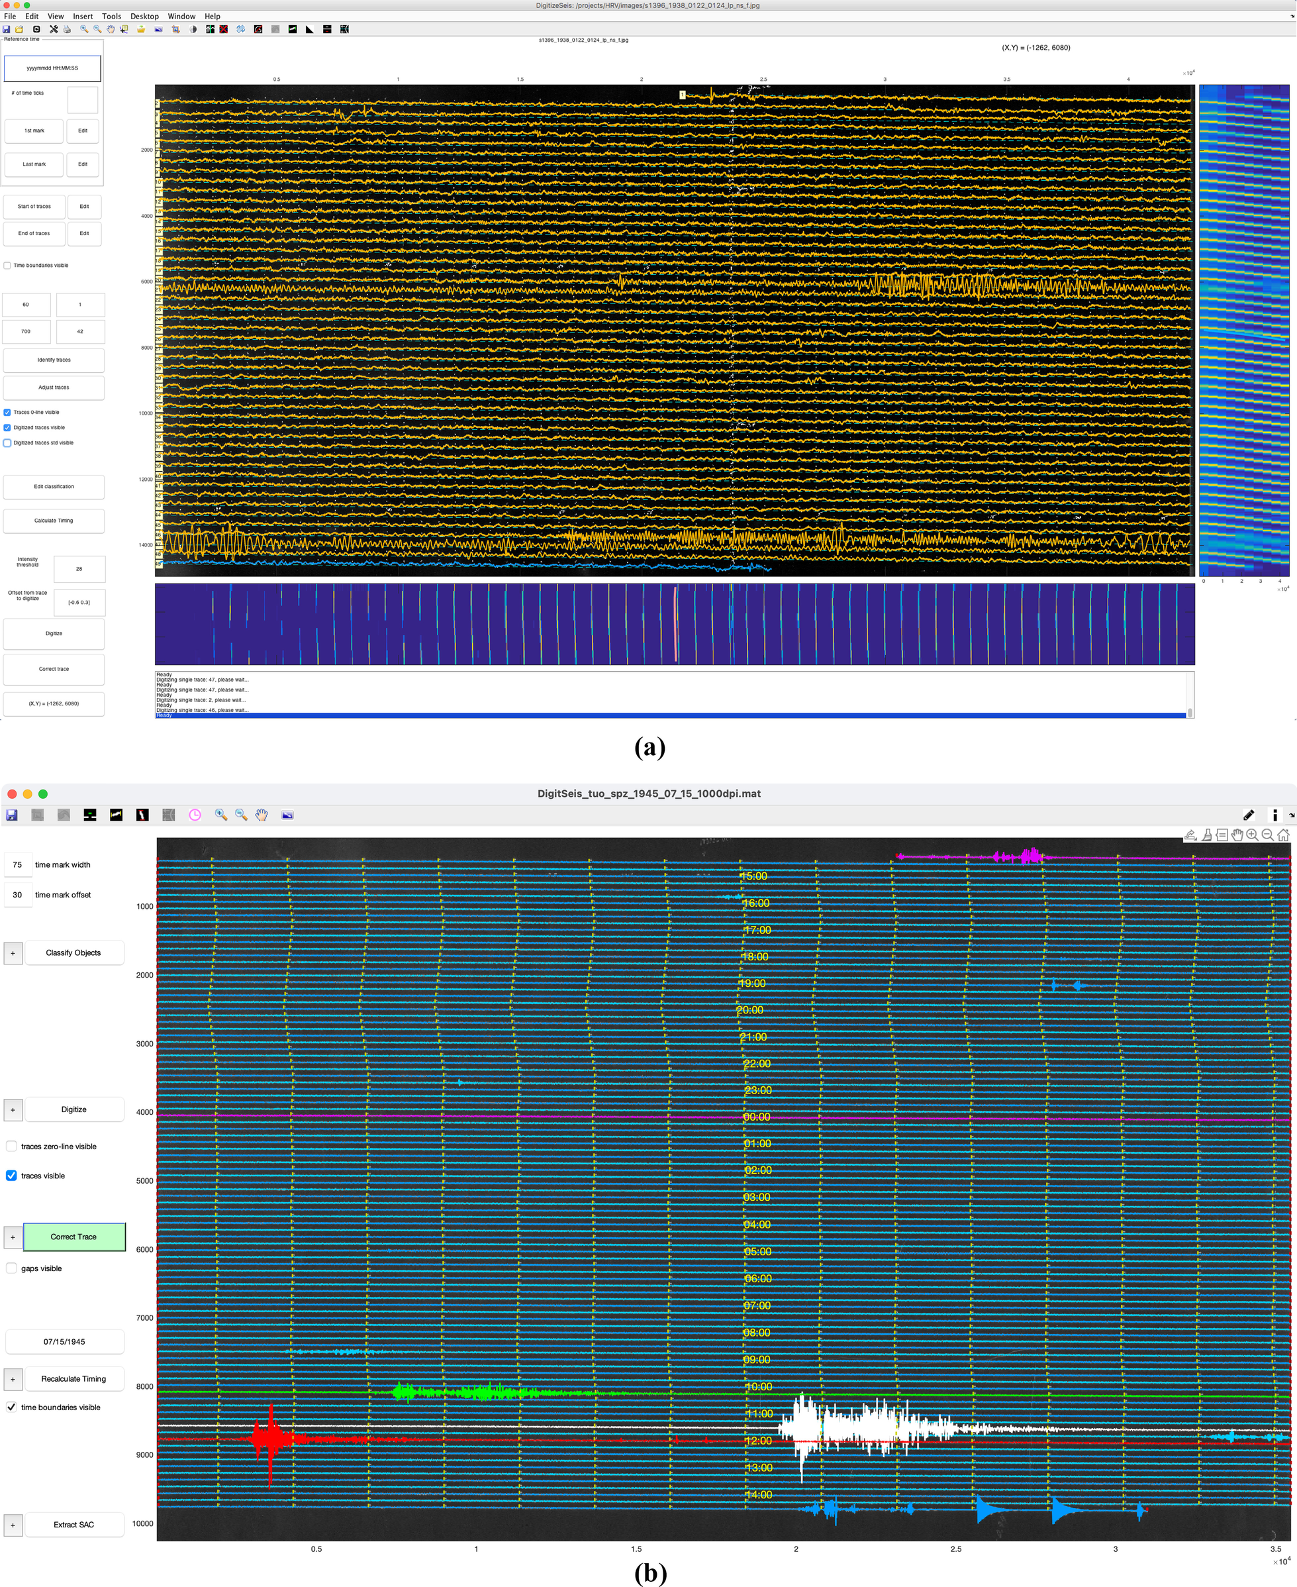This screenshot has height=1587, width=1297.
Task: Uncheck 'Digitized traces visible' checkbox
Action: click(x=7, y=428)
